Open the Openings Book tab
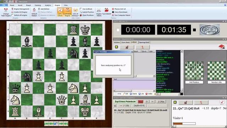This screenshot has width=227, height=128. tap(144, 42)
